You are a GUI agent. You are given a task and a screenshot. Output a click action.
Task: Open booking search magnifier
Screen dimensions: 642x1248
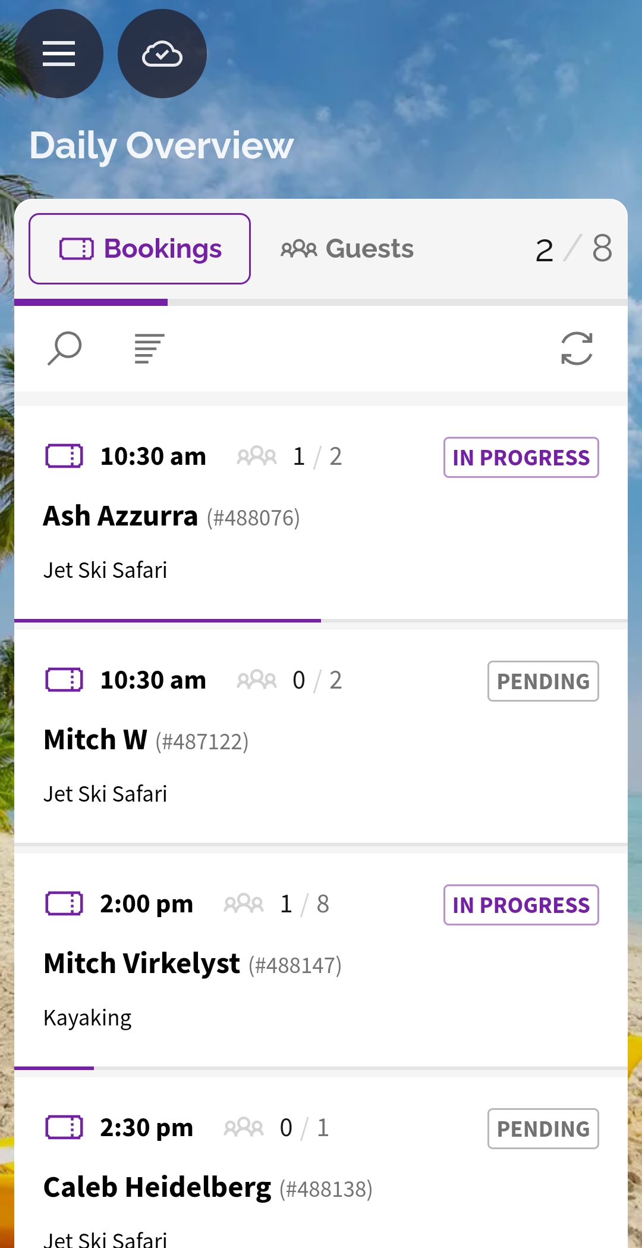coord(64,348)
